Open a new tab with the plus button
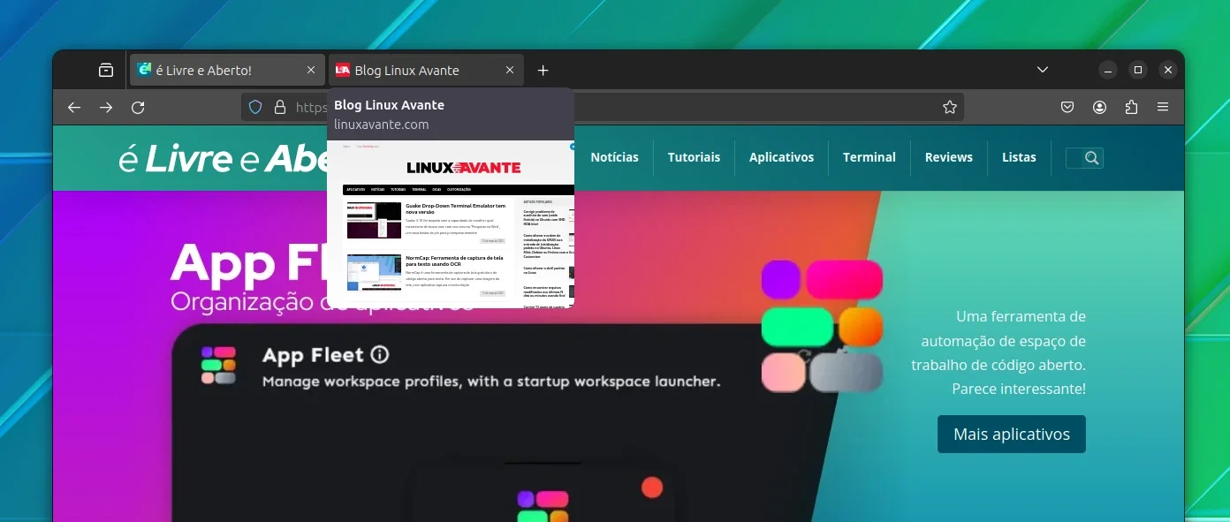The image size is (1230, 522). 543,70
